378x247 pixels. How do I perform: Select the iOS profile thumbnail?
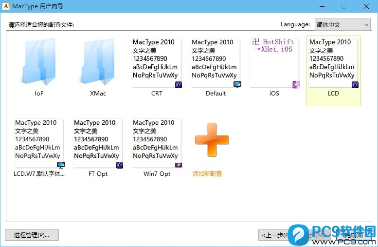274,63
